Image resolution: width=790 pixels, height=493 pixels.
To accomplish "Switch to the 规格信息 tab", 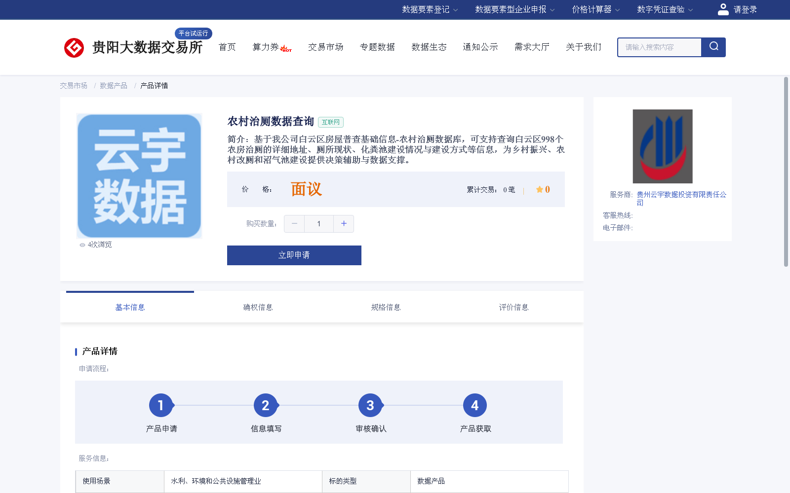I will pyautogui.click(x=386, y=307).
